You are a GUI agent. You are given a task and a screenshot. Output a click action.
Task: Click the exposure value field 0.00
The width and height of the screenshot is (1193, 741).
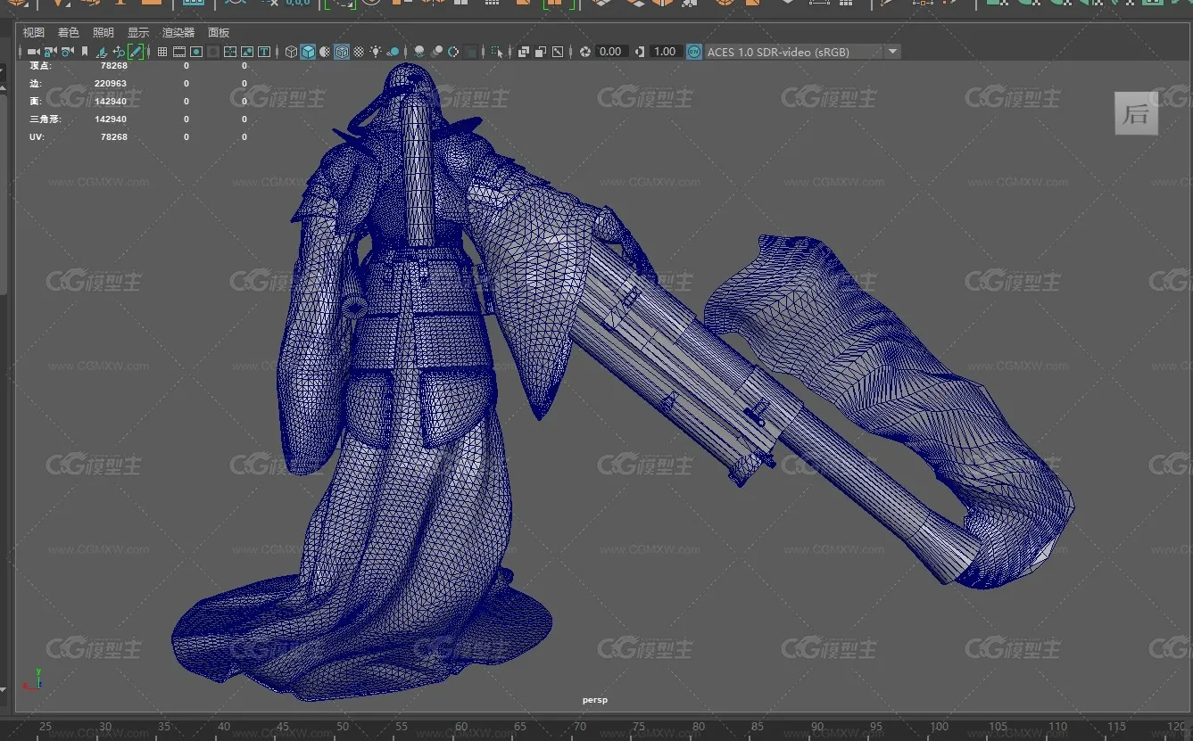611,52
